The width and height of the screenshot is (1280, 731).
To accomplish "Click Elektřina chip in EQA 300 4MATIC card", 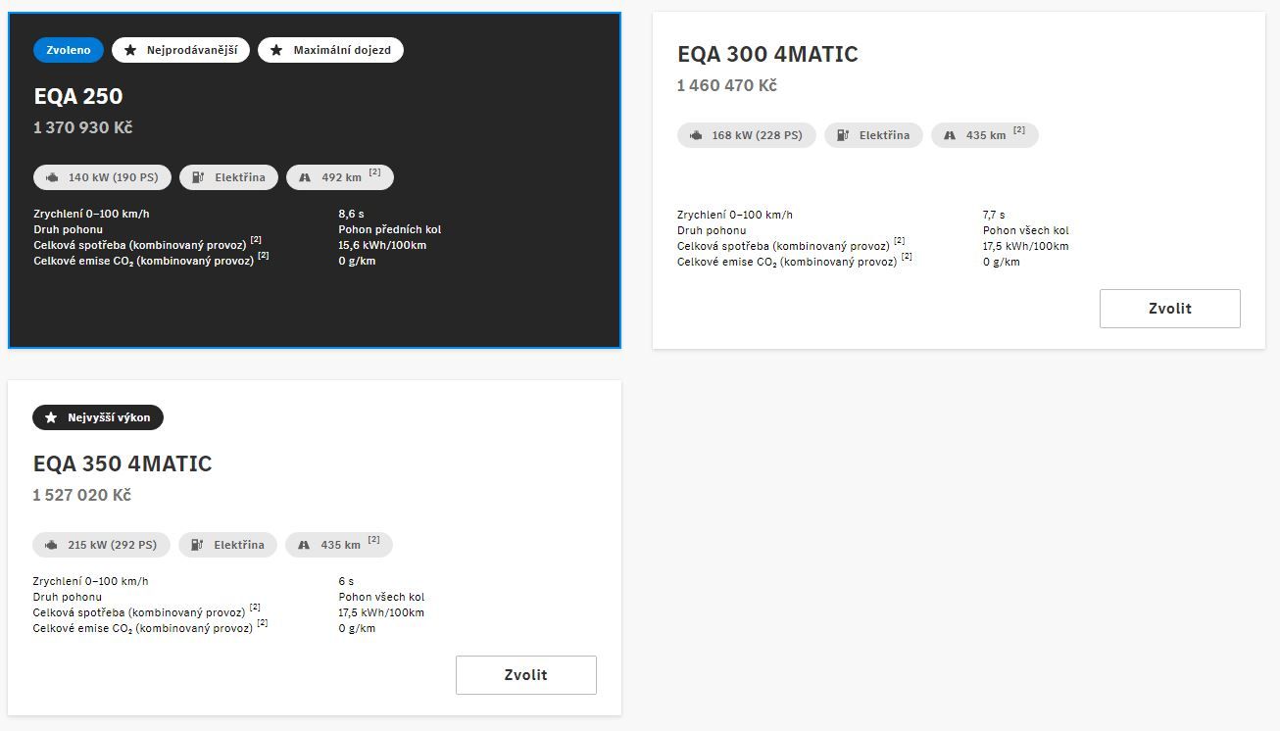I will pyautogui.click(x=873, y=135).
